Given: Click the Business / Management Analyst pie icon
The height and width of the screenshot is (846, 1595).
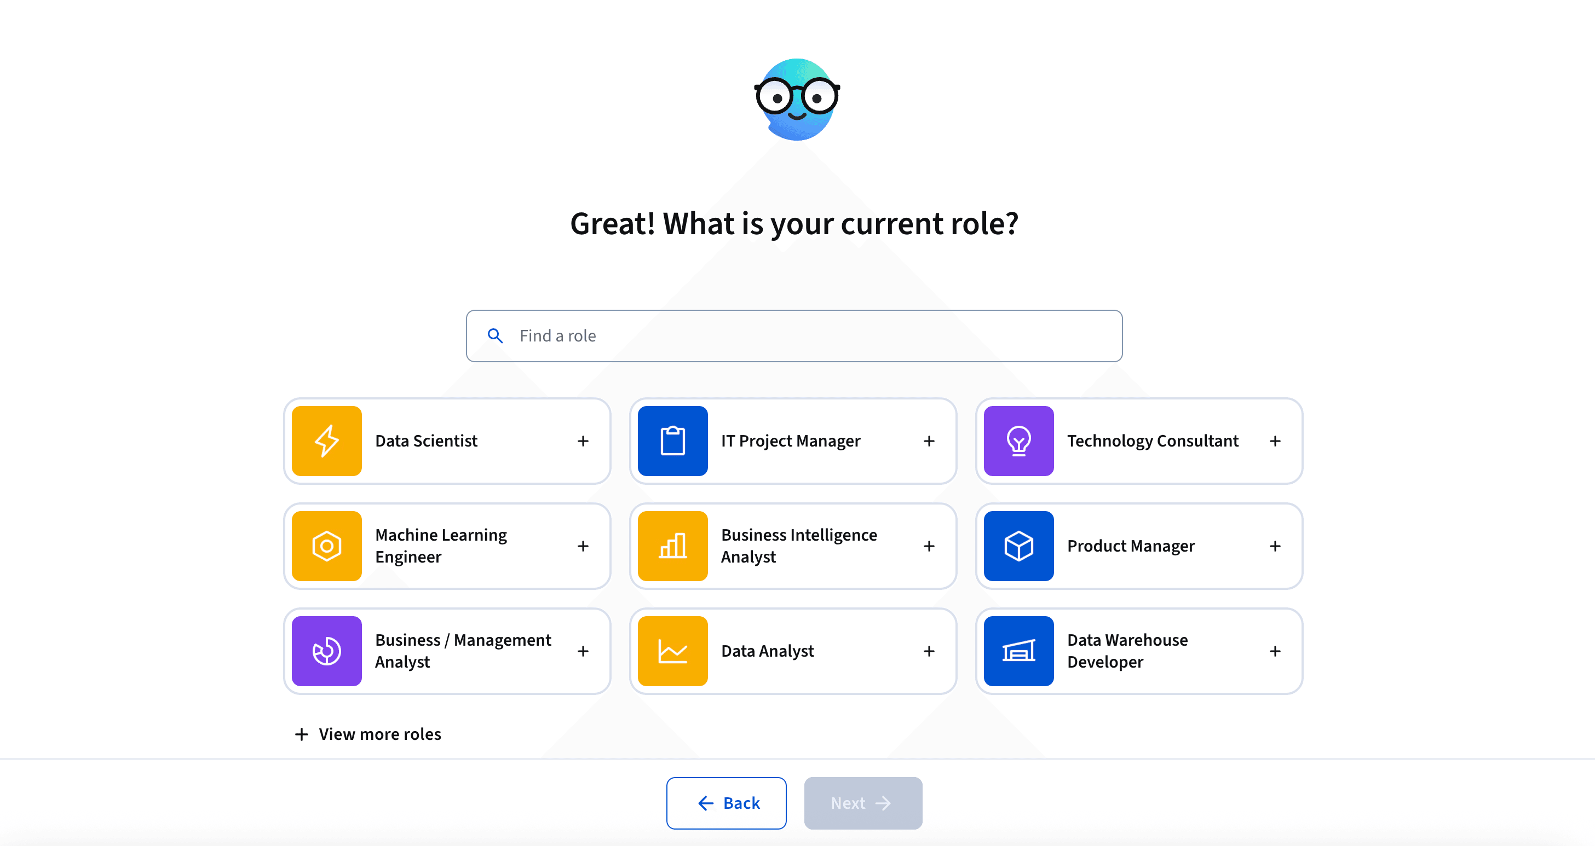Looking at the screenshot, I should point(326,651).
